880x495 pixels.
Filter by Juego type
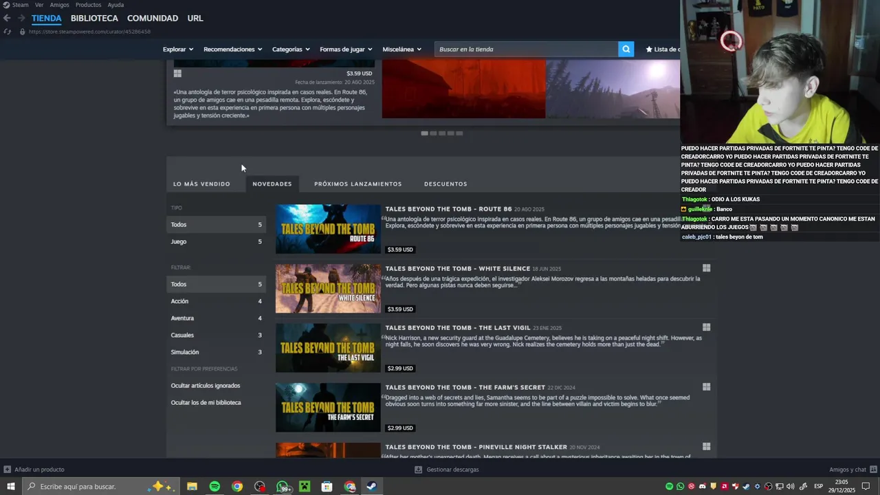pos(216,241)
